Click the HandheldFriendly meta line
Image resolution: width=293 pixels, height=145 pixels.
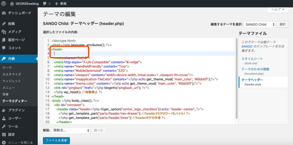pyautogui.click(x=92, y=66)
